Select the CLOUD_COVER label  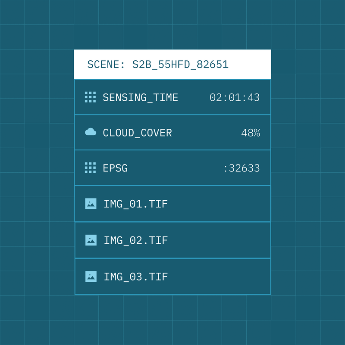tap(137, 133)
